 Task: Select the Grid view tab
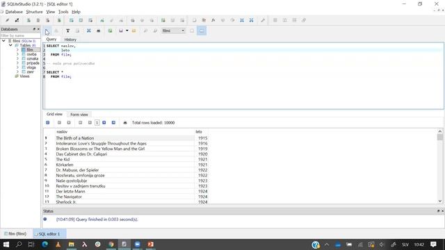pyautogui.click(x=54, y=114)
